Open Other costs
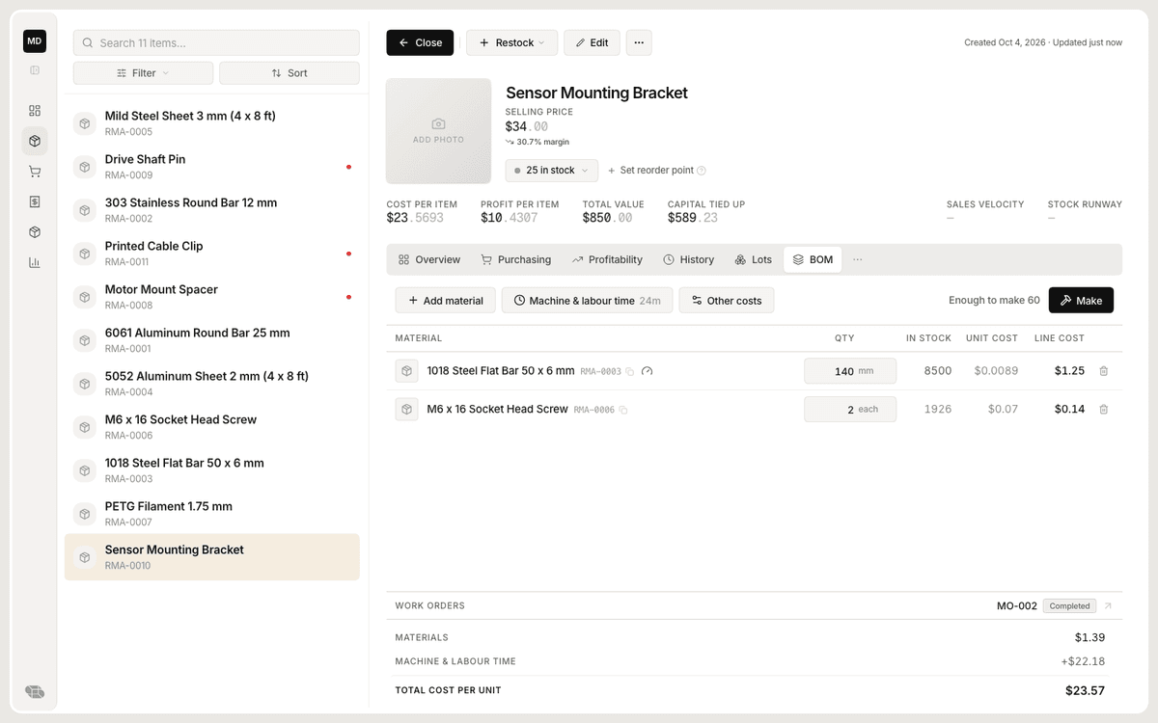The height and width of the screenshot is (723, 1158). tap(727, 301)
